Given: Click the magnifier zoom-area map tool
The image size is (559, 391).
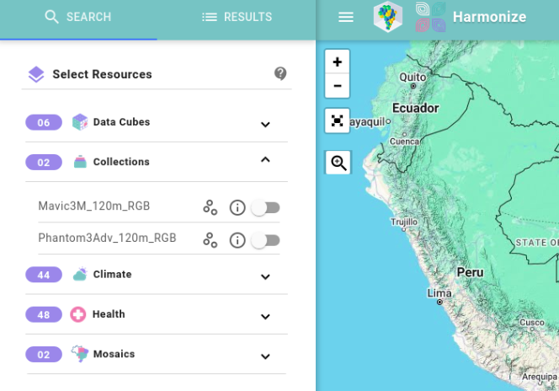Looking at the screenshot, I should [x=338, y=163].
